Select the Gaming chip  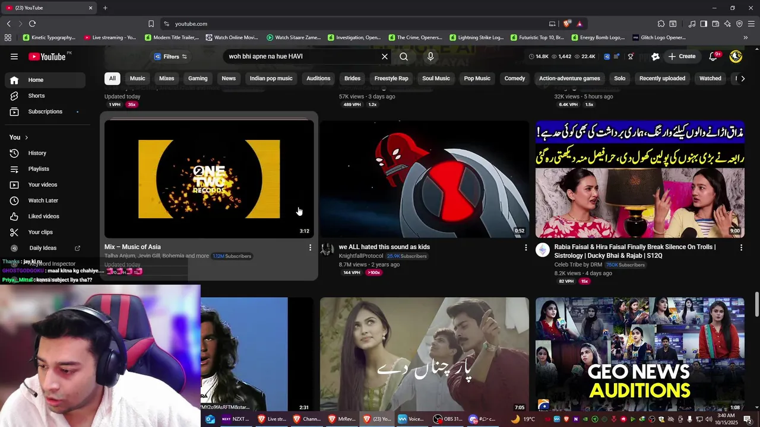(x=198, y=78)
